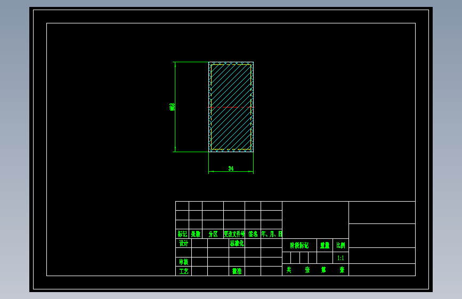Click the '34' width dimension text

231,168
